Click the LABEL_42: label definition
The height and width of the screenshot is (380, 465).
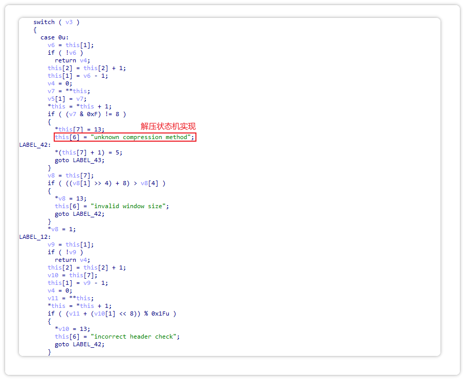point(35,145)
